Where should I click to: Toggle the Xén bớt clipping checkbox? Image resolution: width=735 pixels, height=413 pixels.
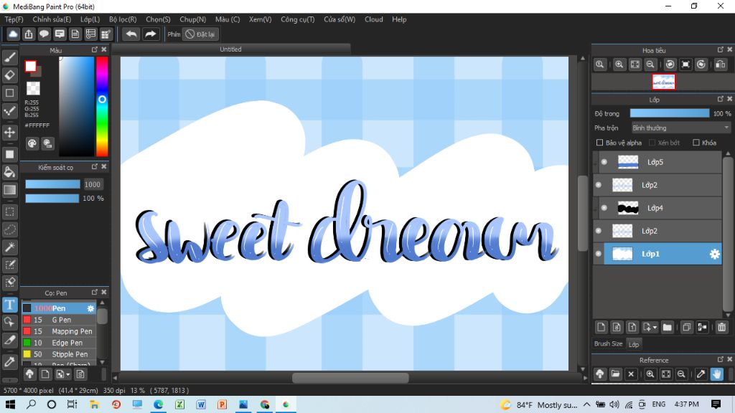[x=652, y=143]
